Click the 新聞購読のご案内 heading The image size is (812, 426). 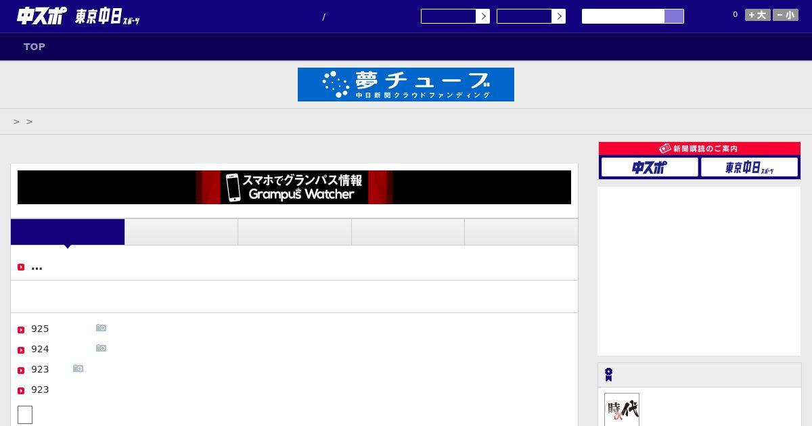click(x=700, y=149)
